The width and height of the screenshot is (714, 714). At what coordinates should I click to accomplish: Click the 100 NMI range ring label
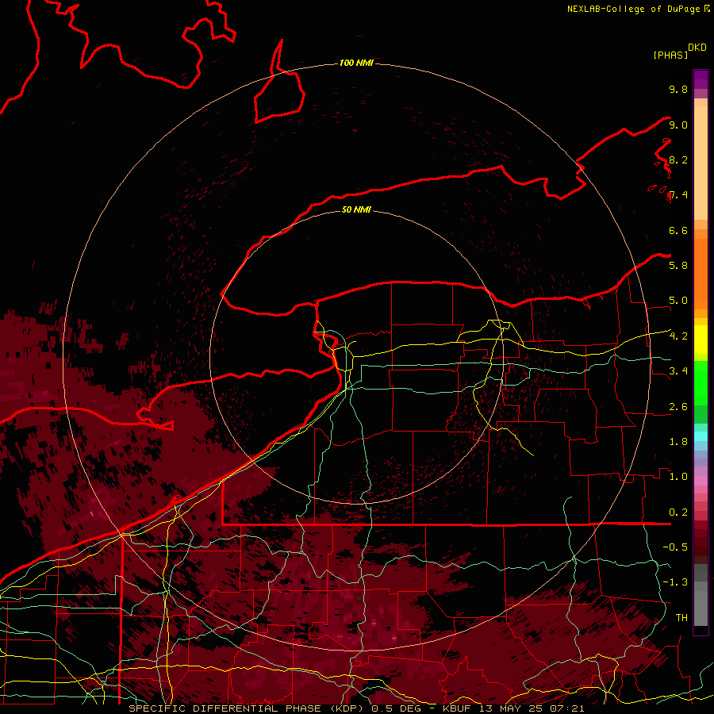tap(356, 63)
